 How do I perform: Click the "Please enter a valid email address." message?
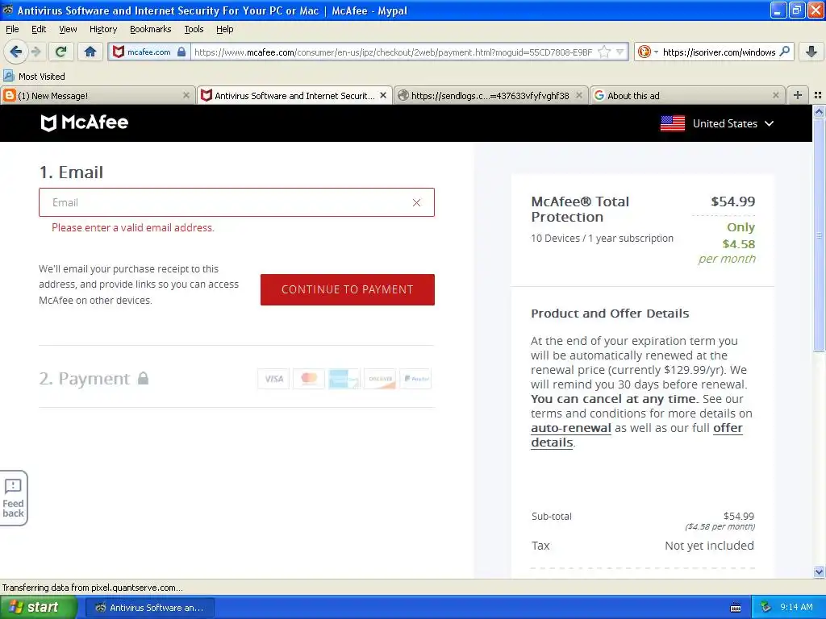(x=133, y=228)
